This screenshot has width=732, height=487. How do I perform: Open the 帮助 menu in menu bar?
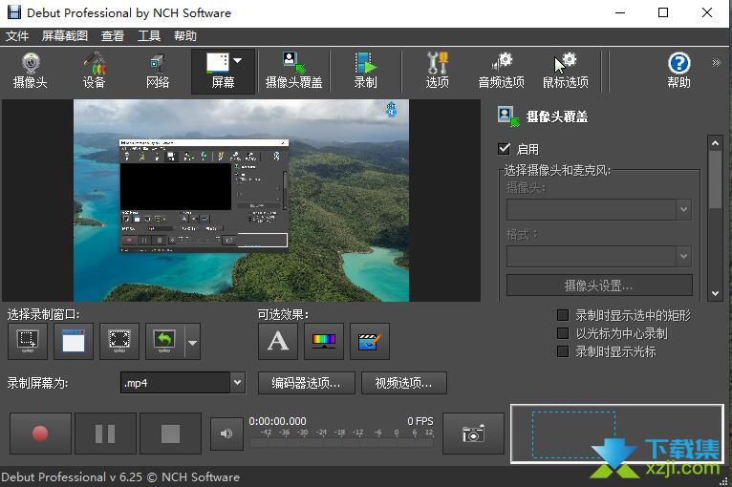[185, 36]
